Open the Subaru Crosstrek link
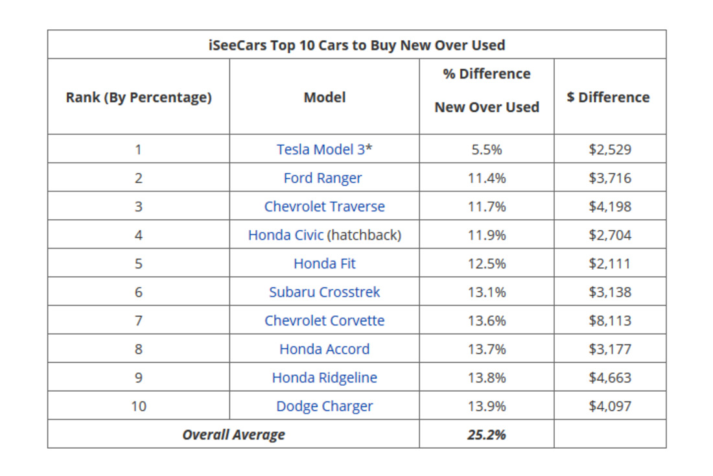This screenshot has height=476, width=713. pos(324,292)
